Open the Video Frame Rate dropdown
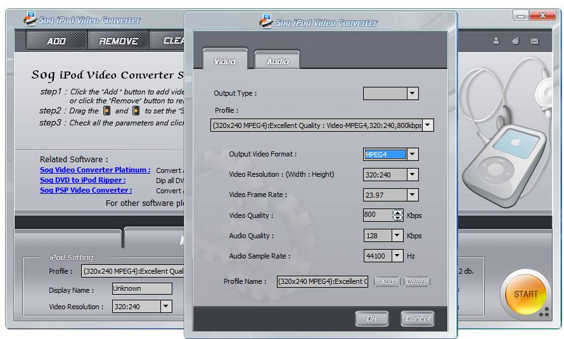 tap(413, 195)
